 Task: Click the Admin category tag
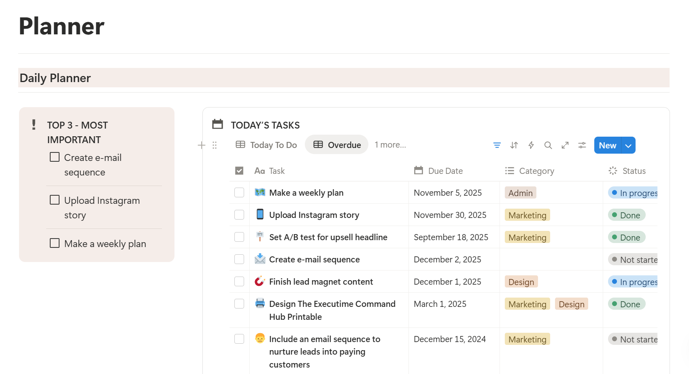click(x=520, y=193)
